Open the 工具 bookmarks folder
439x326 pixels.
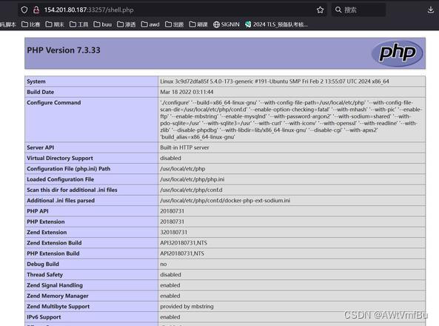[78, 24]
